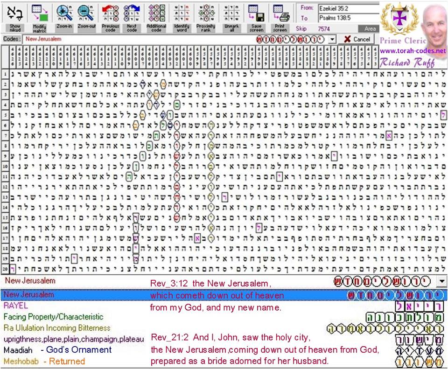448x369 pixels.
Task: Click the Prime Cleric crest logo
Action: [399, 19]
